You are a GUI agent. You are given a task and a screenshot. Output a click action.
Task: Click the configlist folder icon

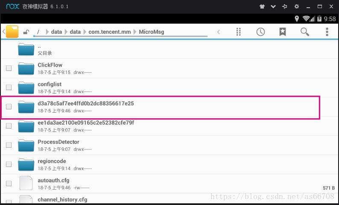click(x=26, y=88)
